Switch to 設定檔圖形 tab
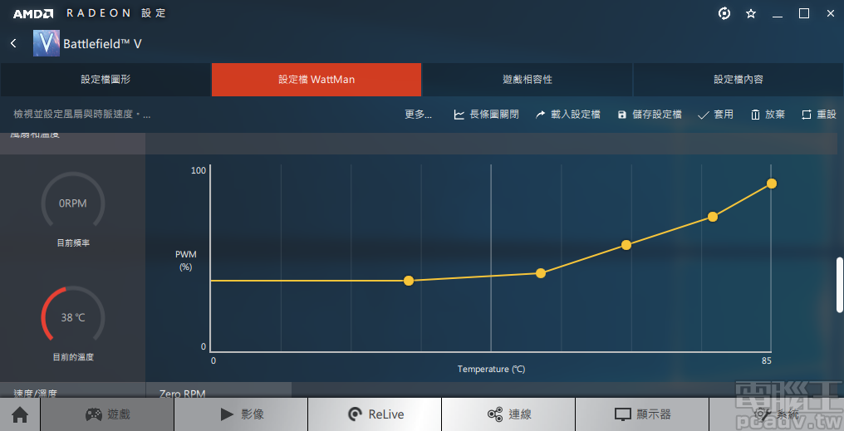844x431 pixels. coord(105,80)
